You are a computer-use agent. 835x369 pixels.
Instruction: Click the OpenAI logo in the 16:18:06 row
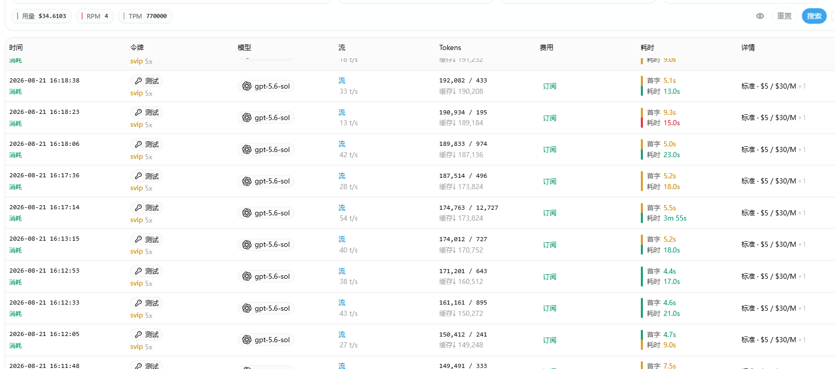coord(247,149)
